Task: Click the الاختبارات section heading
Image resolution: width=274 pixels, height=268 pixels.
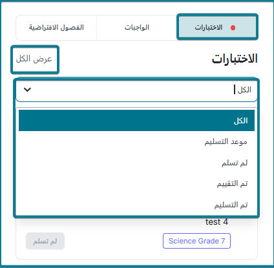Action: [x=235, y=59]
